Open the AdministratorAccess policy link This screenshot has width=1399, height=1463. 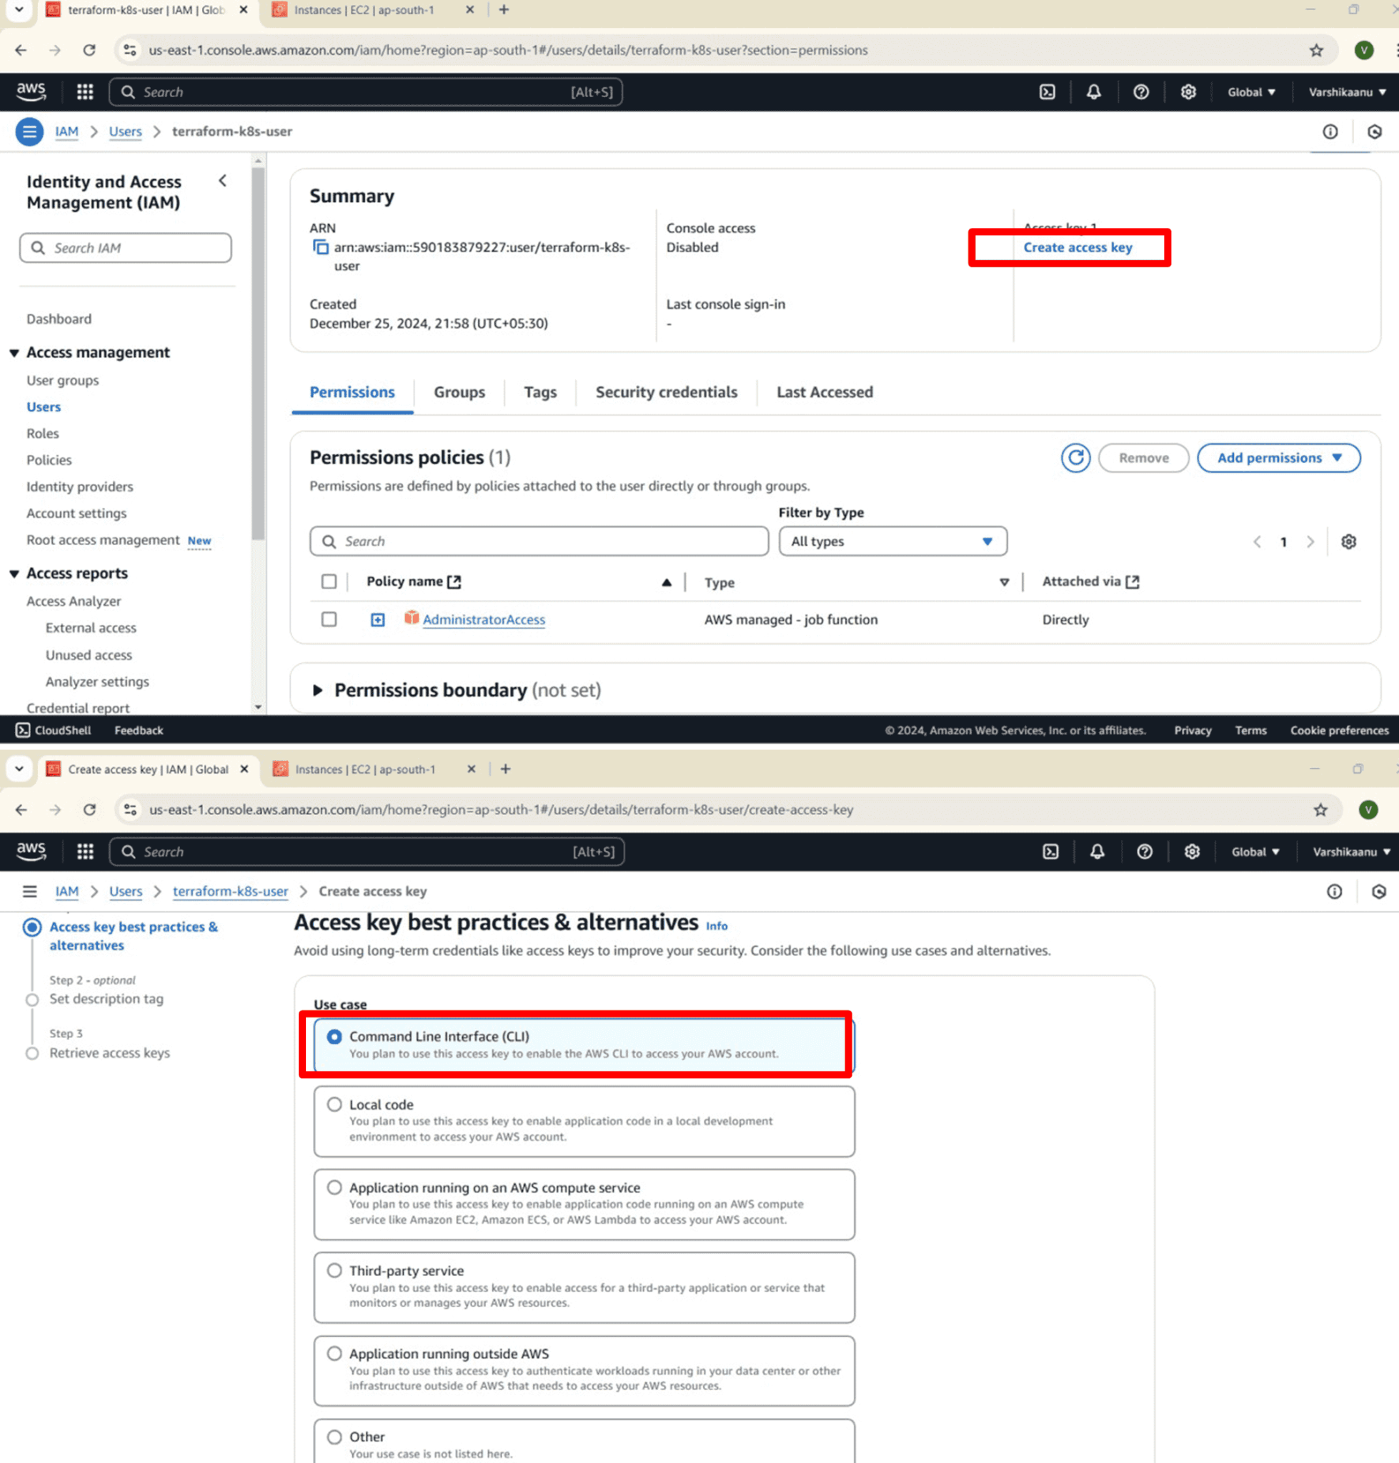coord(483,619)
